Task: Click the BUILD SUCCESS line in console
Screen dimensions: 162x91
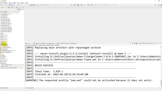Action: (x=39, y=65)
